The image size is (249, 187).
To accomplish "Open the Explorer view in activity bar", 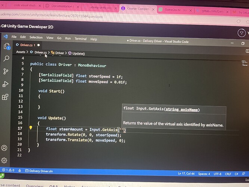I will click(7, 46).
